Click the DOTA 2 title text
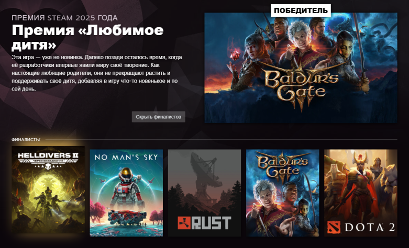 [370, 228]
